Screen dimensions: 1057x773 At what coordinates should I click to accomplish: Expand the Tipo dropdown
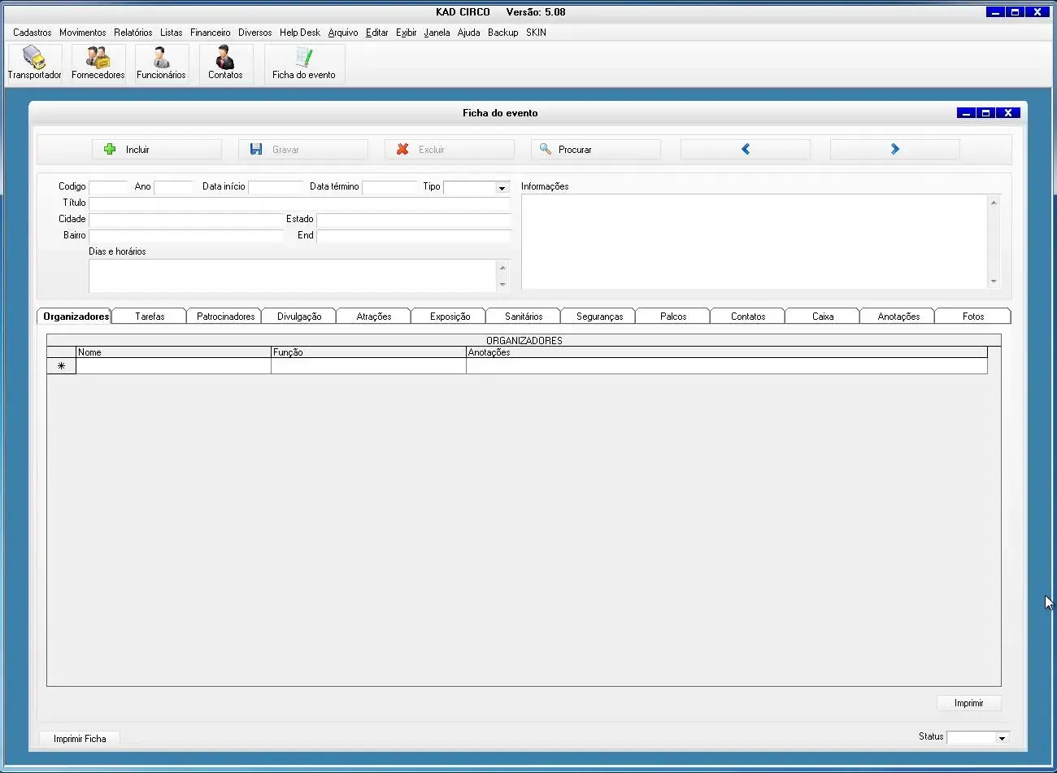pyautogui.click(x=502, y=188)
